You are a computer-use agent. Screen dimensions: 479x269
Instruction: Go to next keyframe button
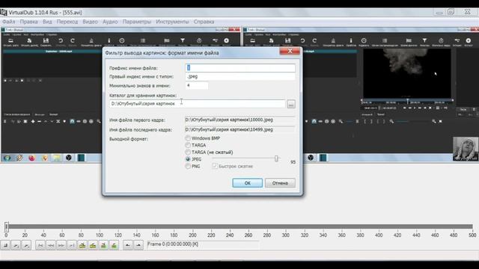pyautogui.click(x=93, y=245)
